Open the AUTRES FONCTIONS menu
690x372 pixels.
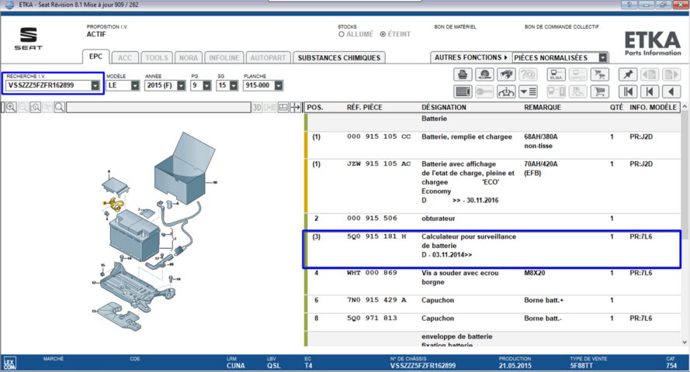click(x=471, y=57)
